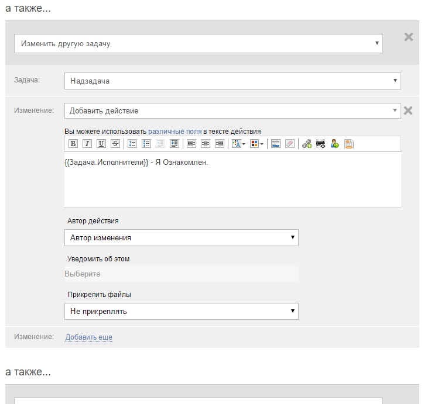The height and width of the screenshot is (404, 431).
Task: Toggle bold formatting in the action editor
Action: 73,144
